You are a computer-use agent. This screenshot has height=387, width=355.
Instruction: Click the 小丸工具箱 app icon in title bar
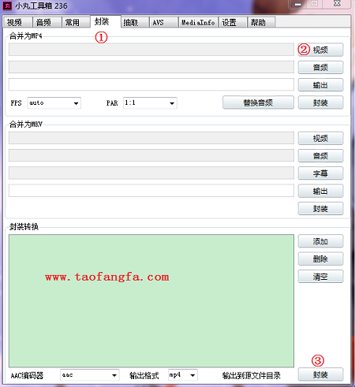(7, 6)
